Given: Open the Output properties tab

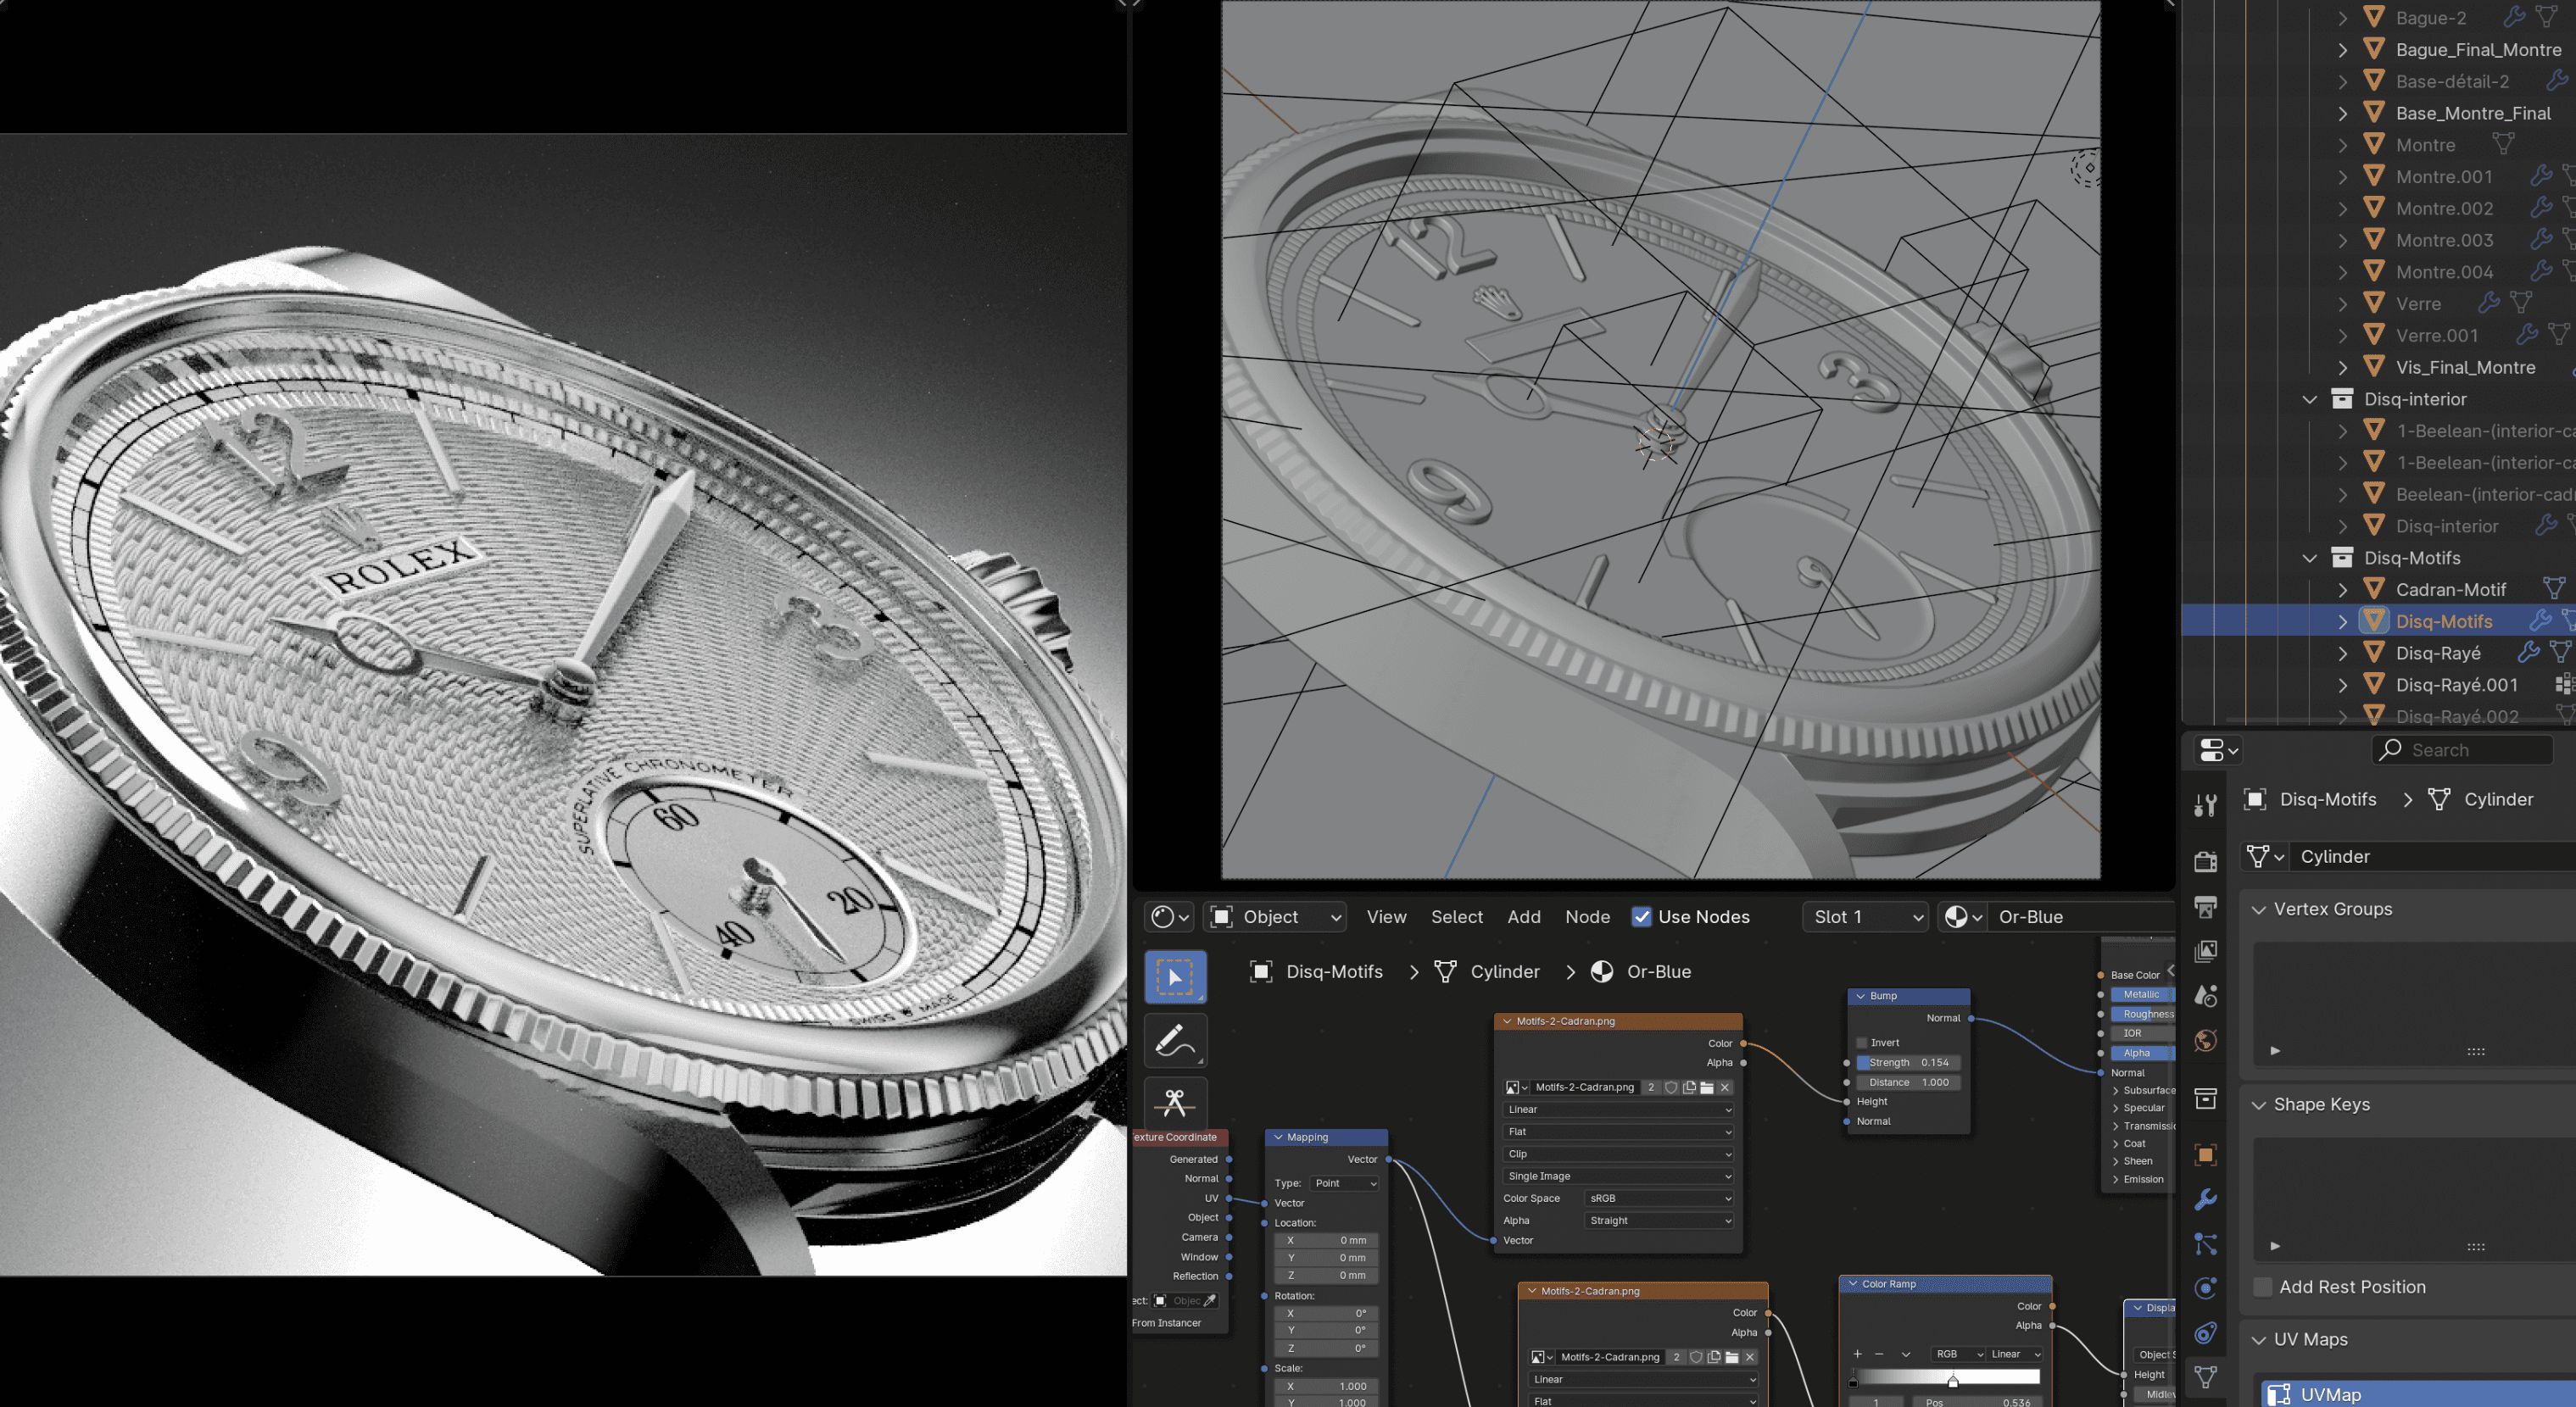Looking at the screenshot, I should [x=2205, y=906].
